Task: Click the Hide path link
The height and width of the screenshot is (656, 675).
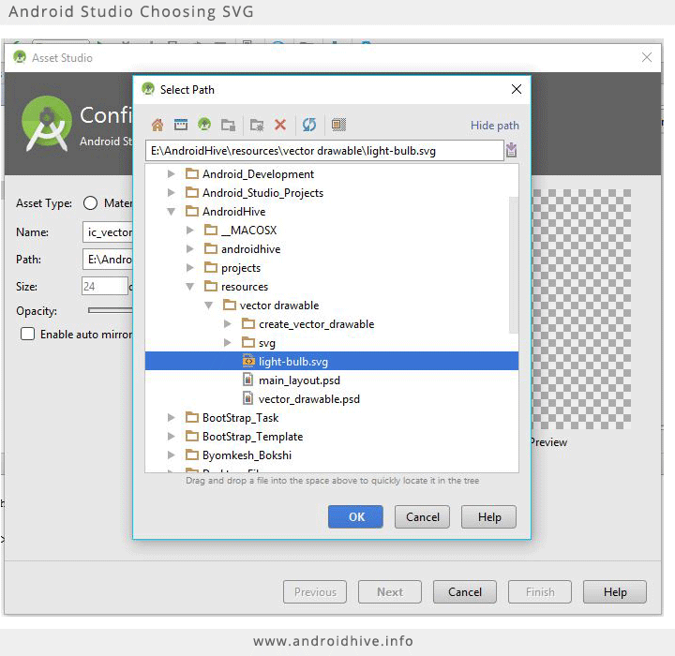Action: (494, 126)
